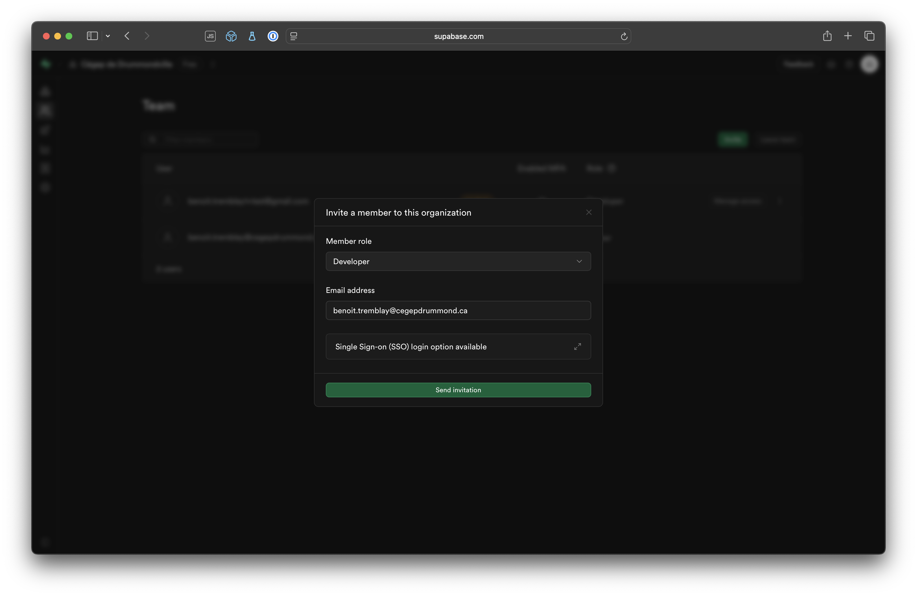Open the blue cube extension icon
This screenshot has width=917, height=596.
point(231,36)
